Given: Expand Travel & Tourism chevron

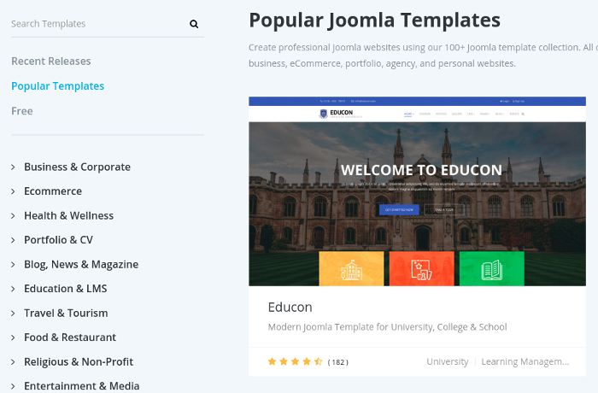Looking at the screenshot, I should 14,314.
